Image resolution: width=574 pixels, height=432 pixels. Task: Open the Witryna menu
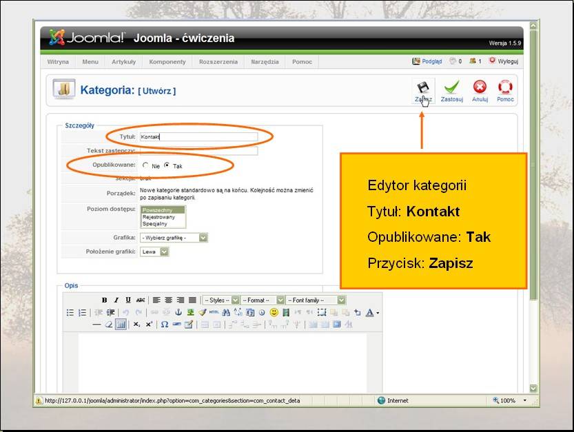[x=58, y=62]
